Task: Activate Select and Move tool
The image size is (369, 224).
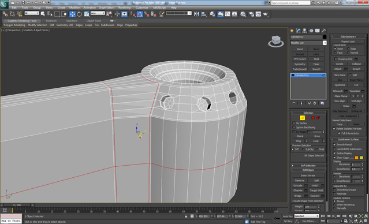Action: 73,14
